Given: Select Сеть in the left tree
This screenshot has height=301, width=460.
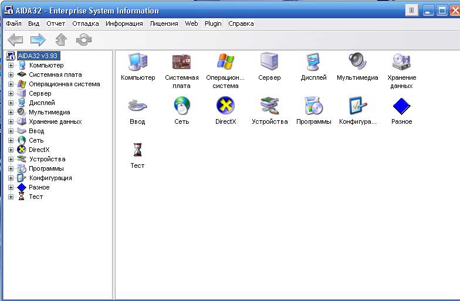Looking at the screenshot, I should [36, 141].
